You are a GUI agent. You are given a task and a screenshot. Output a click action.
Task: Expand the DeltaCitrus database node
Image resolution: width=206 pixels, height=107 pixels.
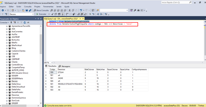click(7, 84)
